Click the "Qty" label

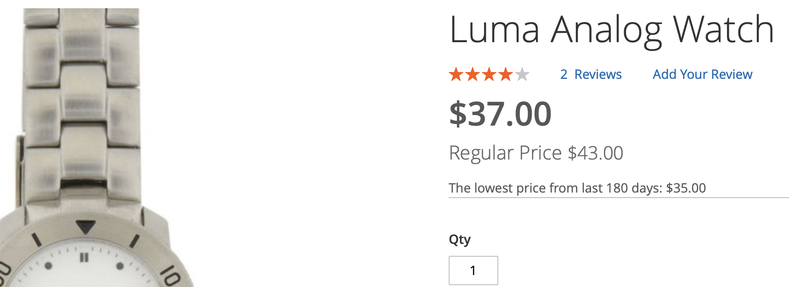(x=459, y=239)
